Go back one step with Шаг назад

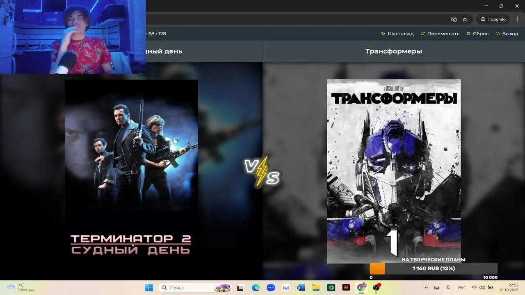point(397,34)
